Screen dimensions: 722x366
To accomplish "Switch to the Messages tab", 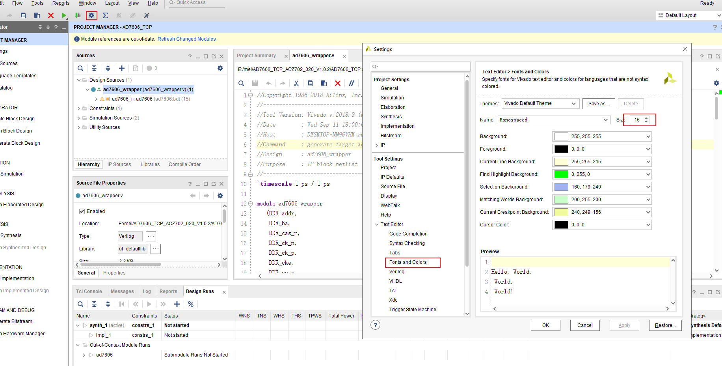I will click(x=122, y=291).
